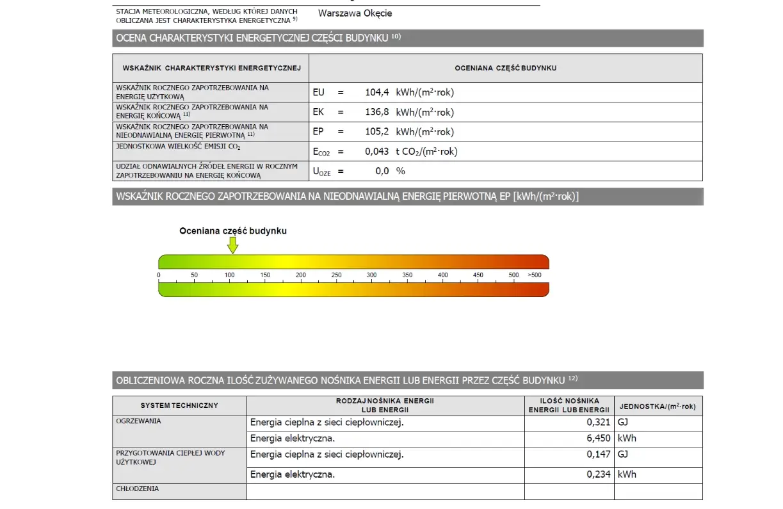Viewport: 783px width, 509px height.
Task: Click the 'Oceniana część budynku' label above arrow
Action: tap(232, 230)
